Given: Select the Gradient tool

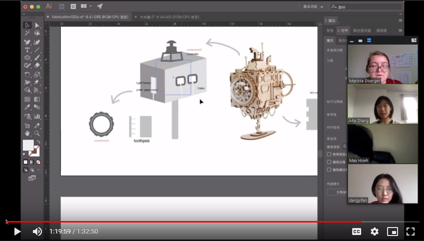Looking at the screenshot, I should click(x=37, y=99).
